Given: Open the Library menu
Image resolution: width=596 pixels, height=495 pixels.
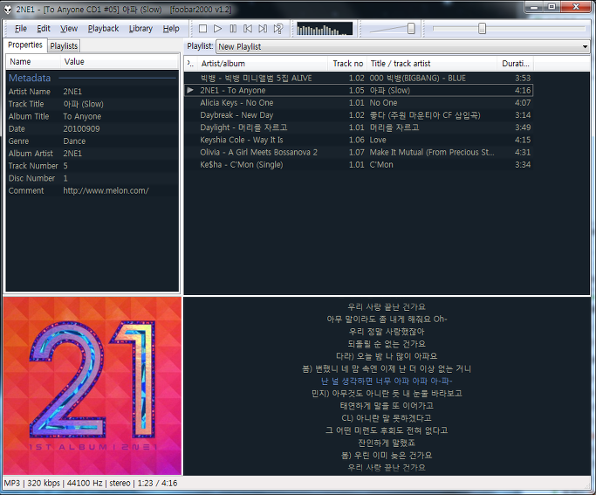Looking at the screenshot, I should coord(140,29).
